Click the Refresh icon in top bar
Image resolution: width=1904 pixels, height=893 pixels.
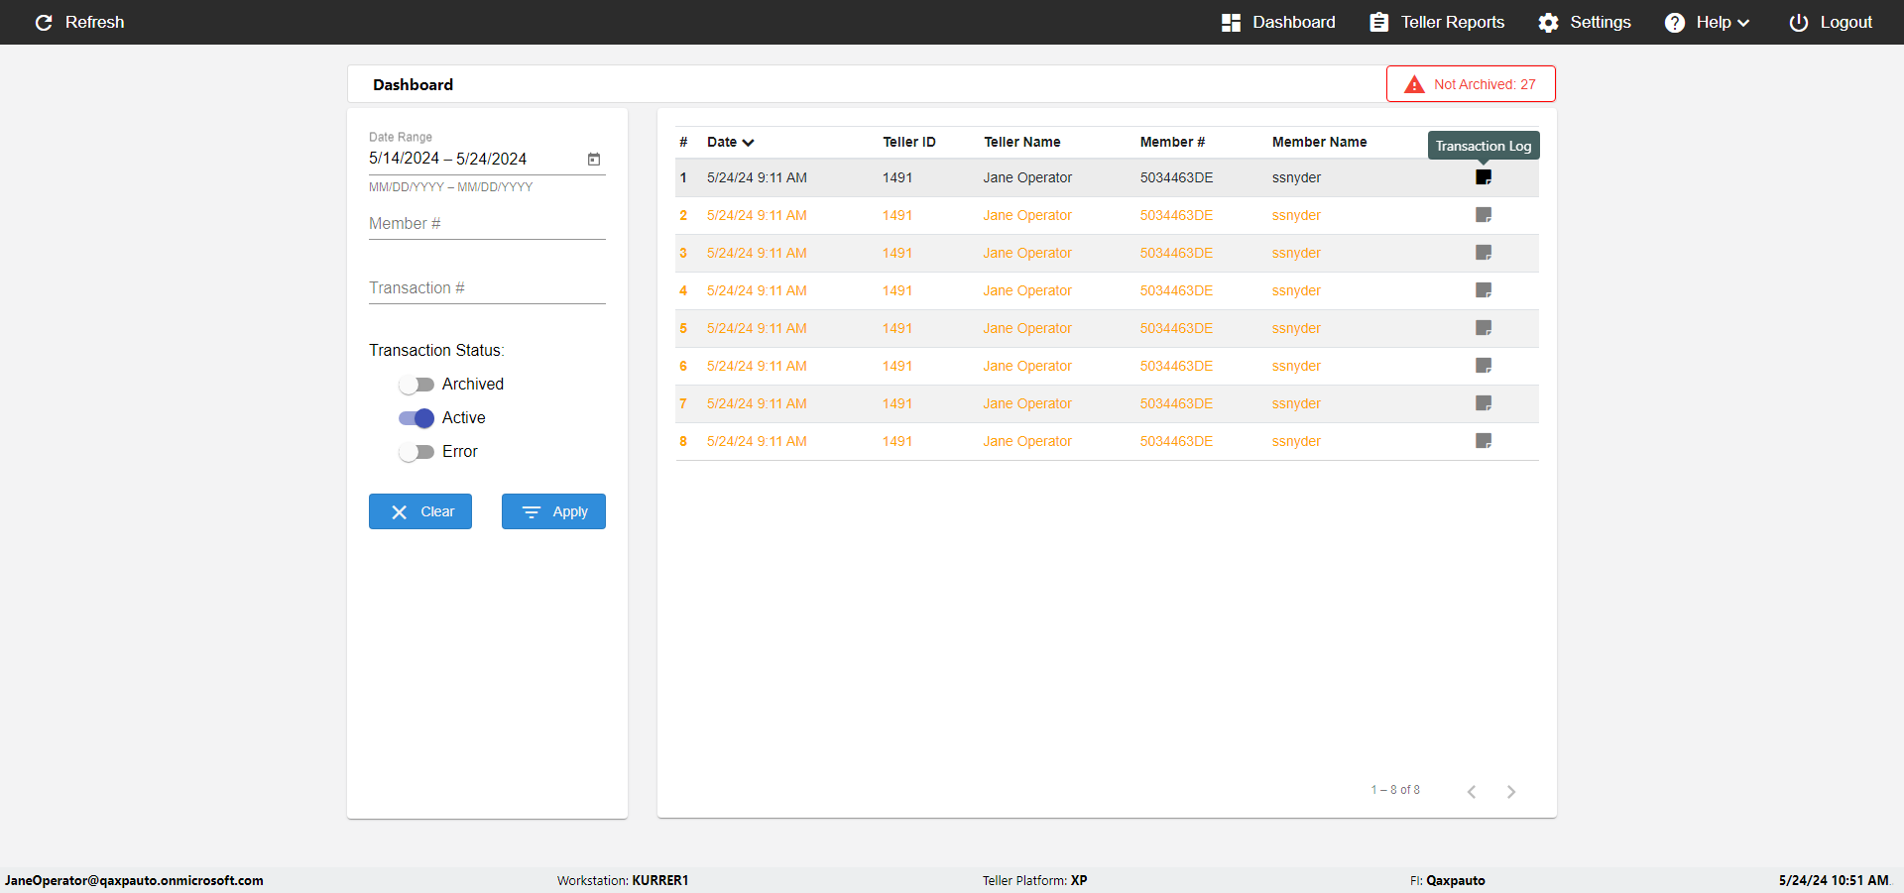[44, 22]
